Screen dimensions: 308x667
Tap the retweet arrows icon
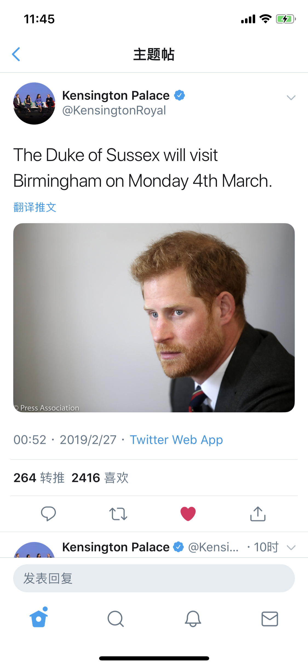pyautogui.click(x=118, y=514)
